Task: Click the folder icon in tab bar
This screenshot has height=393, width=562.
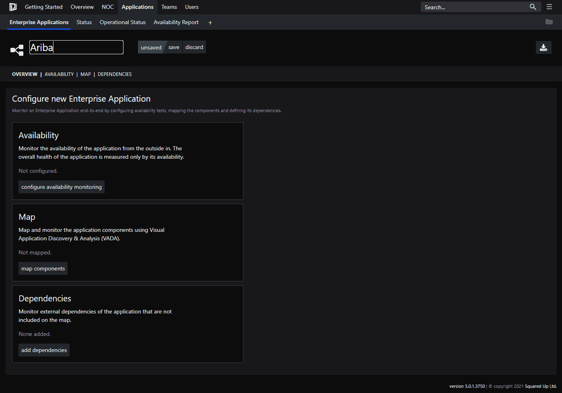Action: tap(549, 22)
